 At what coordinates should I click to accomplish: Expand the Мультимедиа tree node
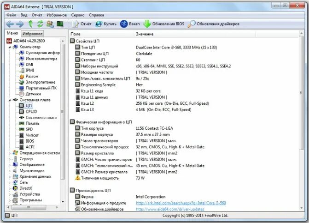[x=10, y=171]
